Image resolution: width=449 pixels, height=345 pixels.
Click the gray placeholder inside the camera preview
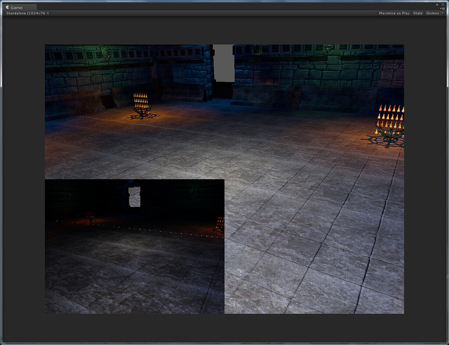(x=134, y=196)
